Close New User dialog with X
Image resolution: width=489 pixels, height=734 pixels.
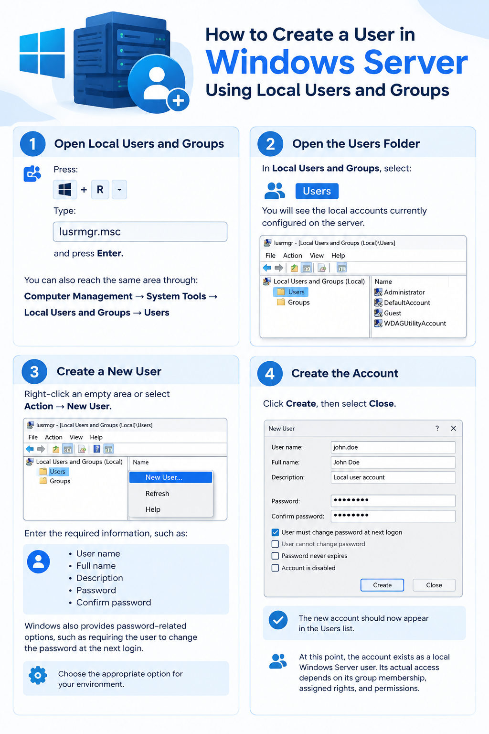454,428
